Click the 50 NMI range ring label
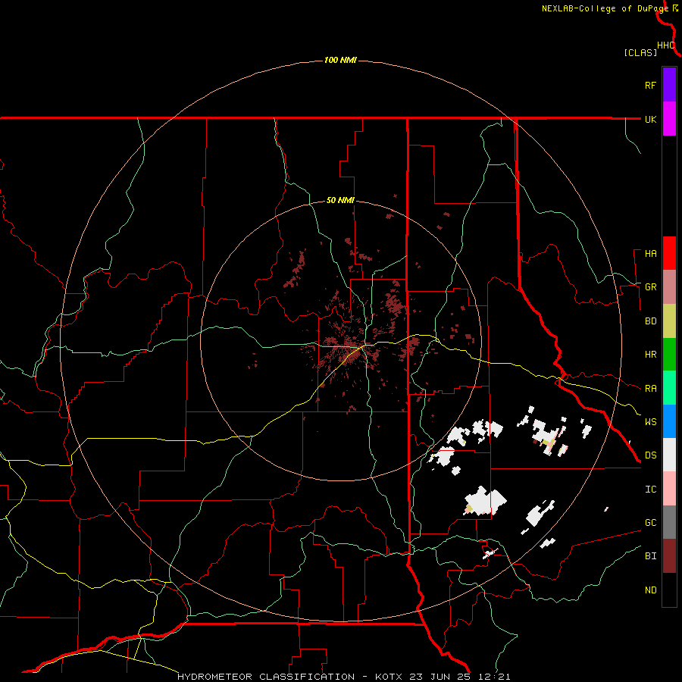This screenshot has width=682, height=682. (340, 201)
